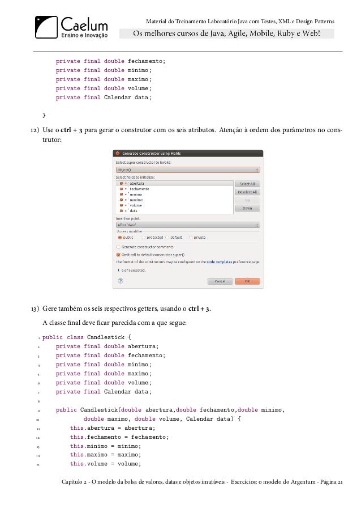This screenshot has width=361, height=512.
Task: Uncheck the fechamento field checkbox
Action: click(121, 189)
